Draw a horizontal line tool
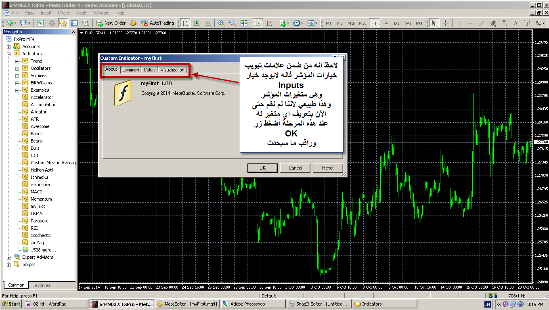 pyautogui.click(x=470, y=23)
